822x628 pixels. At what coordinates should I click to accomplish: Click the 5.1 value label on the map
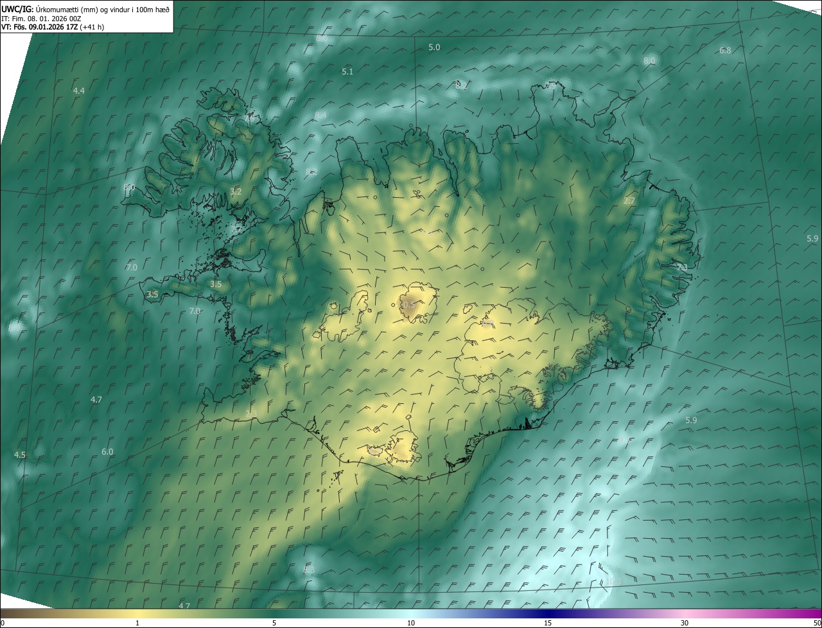click(x=347, y=72)
